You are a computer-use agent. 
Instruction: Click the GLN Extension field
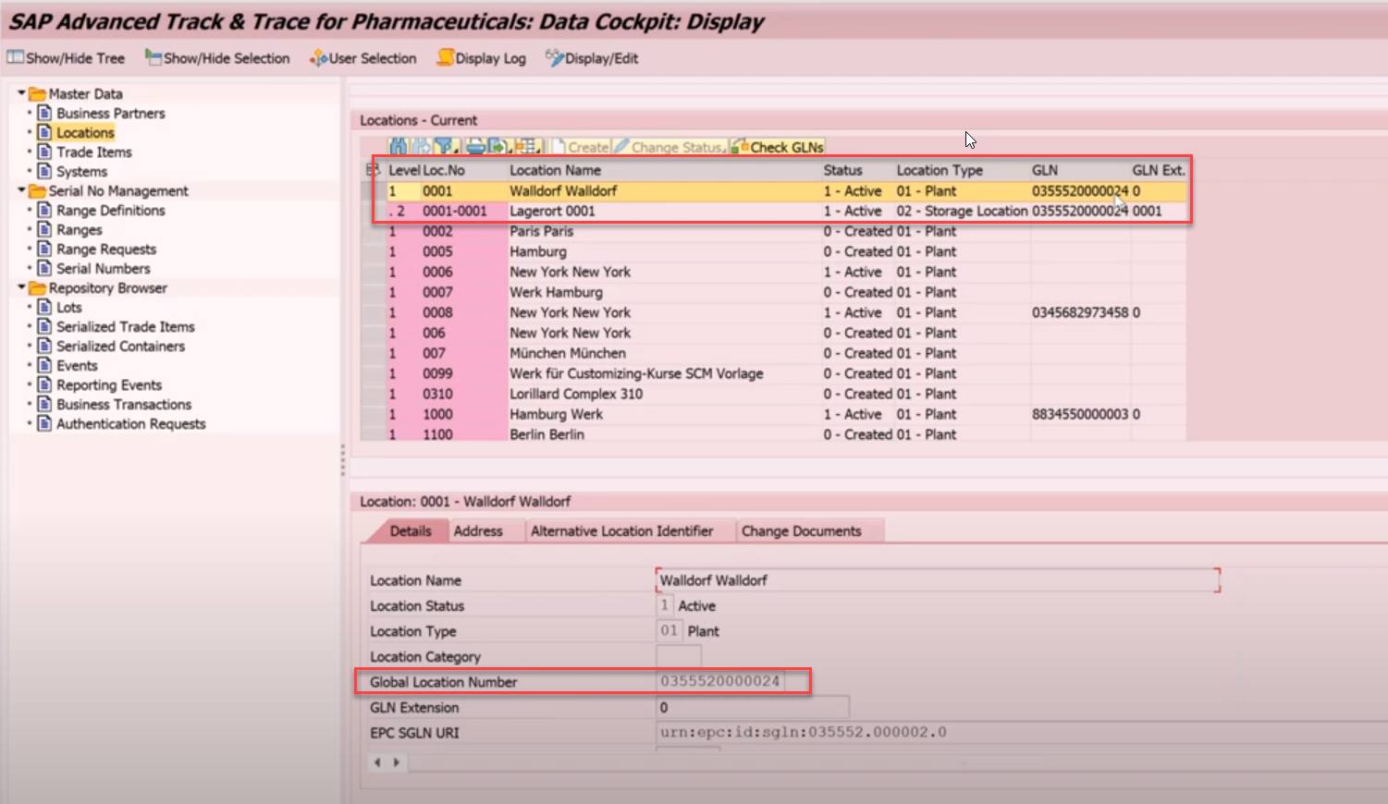coord(752,707)
